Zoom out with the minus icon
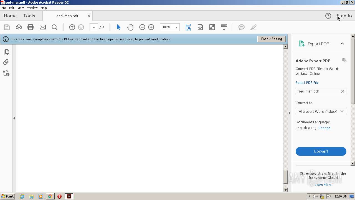This screenshot has width=355, height=200. tap(142, 27)
